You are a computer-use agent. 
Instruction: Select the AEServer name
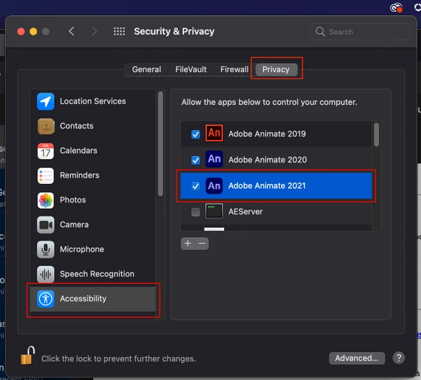(246, 212)
